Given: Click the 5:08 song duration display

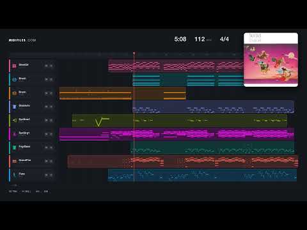Looking at the screenshot, I should point(180,39).
